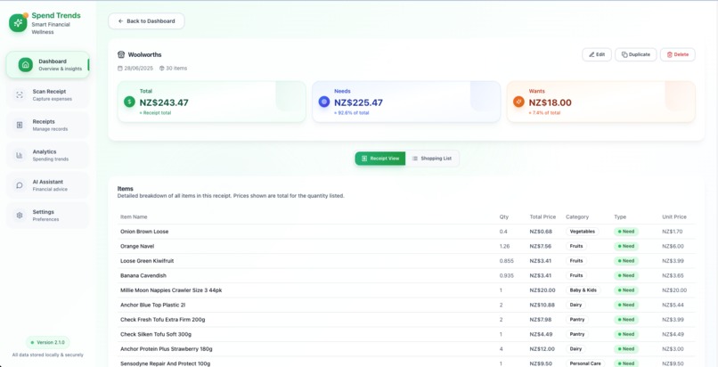Click the NZ$20.00 total price value
The width and height of the screenshot is (718, 367).
(x=543, y=290)
